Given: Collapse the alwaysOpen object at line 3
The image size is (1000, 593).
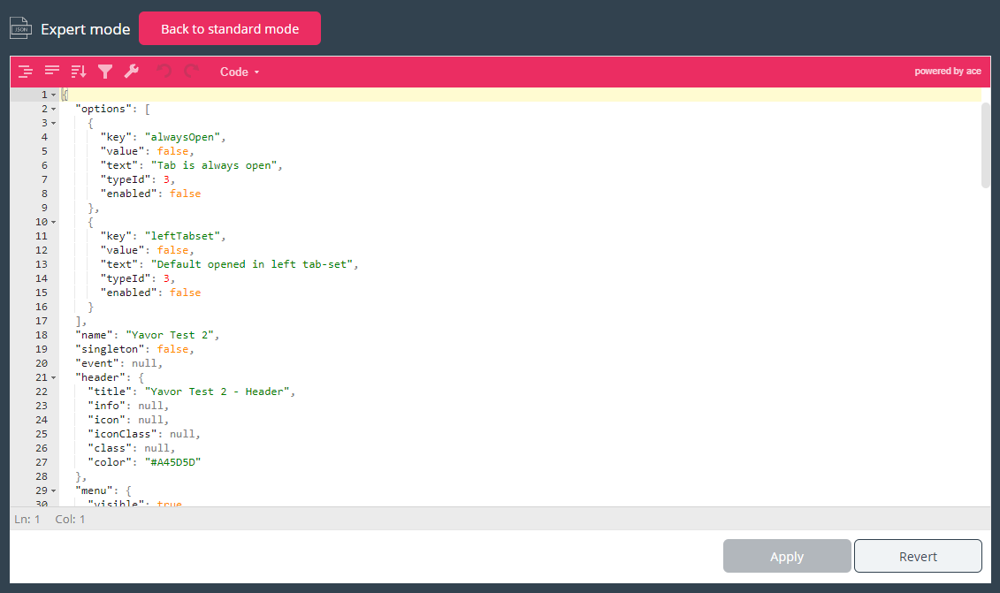Looking at the screenshot, I should (53, 123).
